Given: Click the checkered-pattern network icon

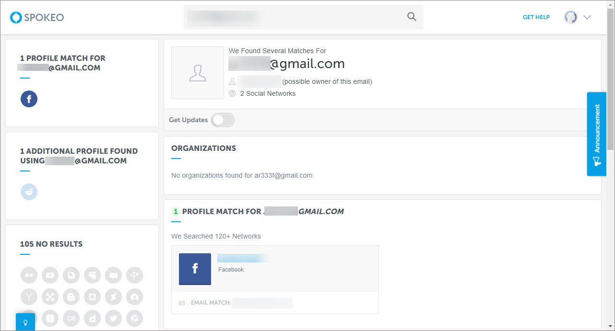Looking at the screenshot, I should click(x=50, y=297).
